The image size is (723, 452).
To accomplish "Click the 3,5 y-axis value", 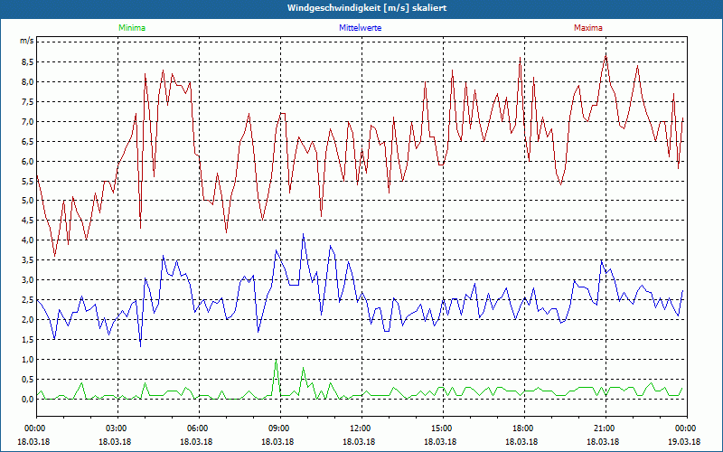I will click(x=27, y=260).
